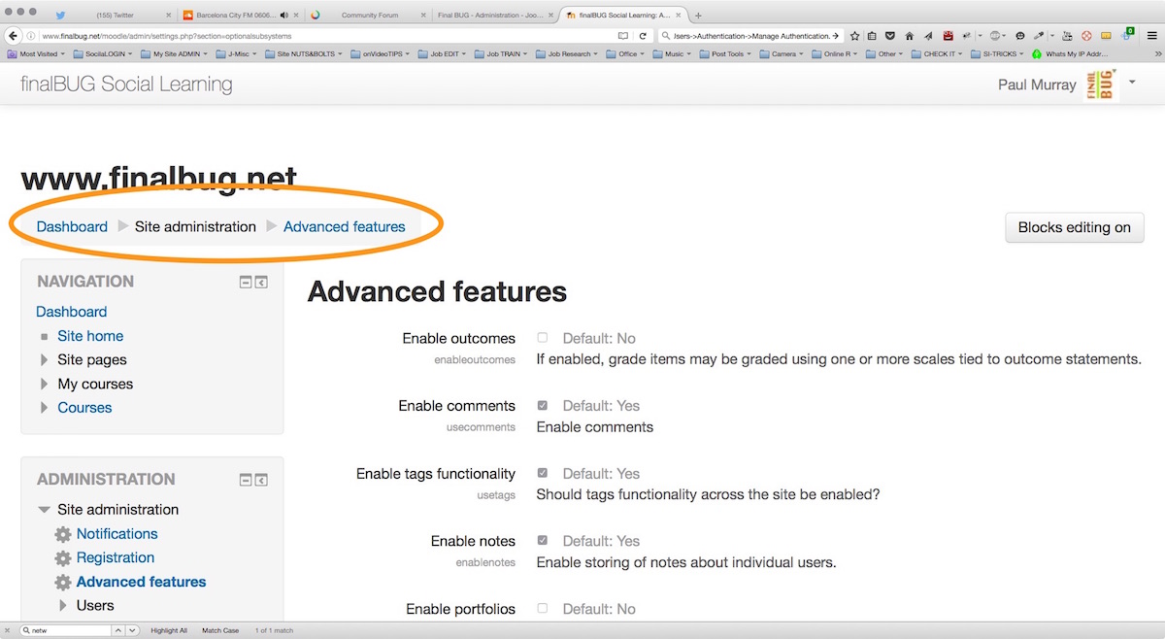The height and width of the screenshot is (639, 1165).
Task: Open Firefox hamburger menu
Action: [x=1152, y=36]
